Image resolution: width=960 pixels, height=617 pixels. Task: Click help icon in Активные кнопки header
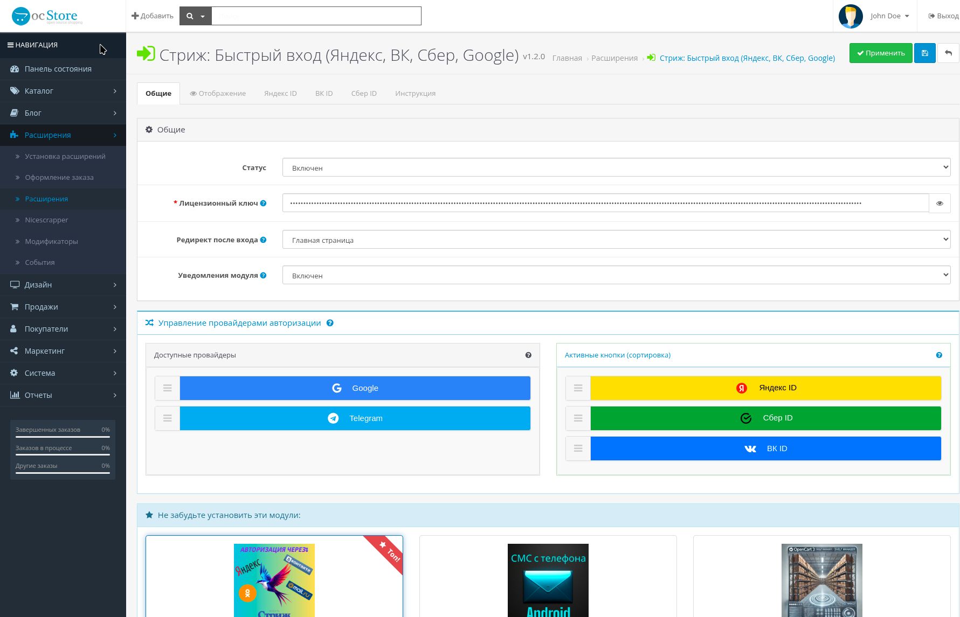tap(939, 355)
